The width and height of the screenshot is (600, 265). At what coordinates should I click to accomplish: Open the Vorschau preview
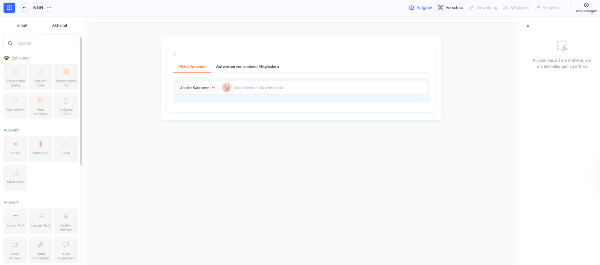[x=450, y=7]
